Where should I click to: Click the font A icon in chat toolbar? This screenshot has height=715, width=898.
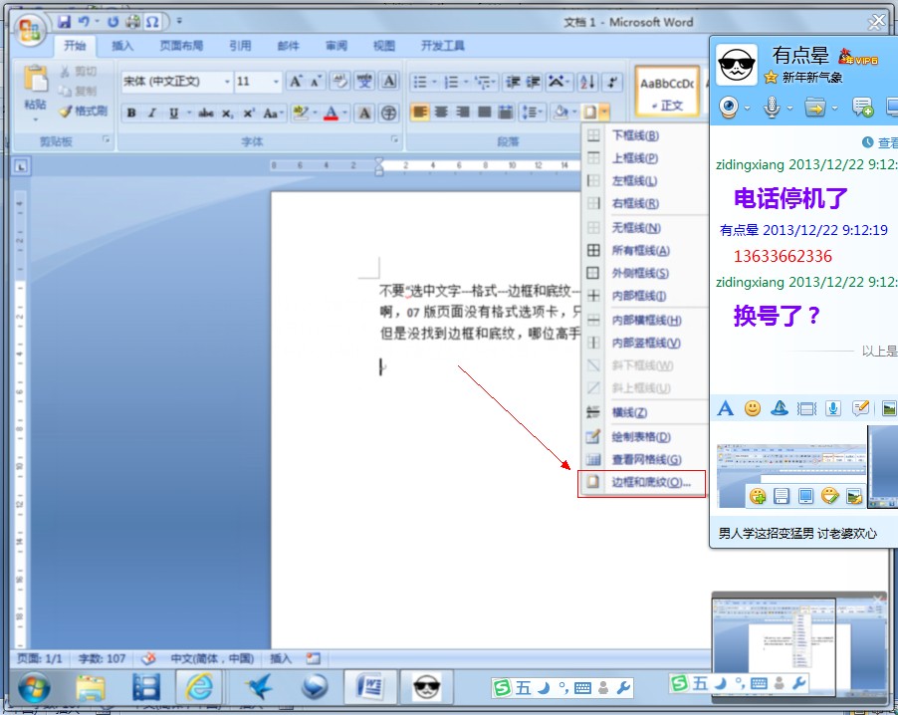(725, 408)
